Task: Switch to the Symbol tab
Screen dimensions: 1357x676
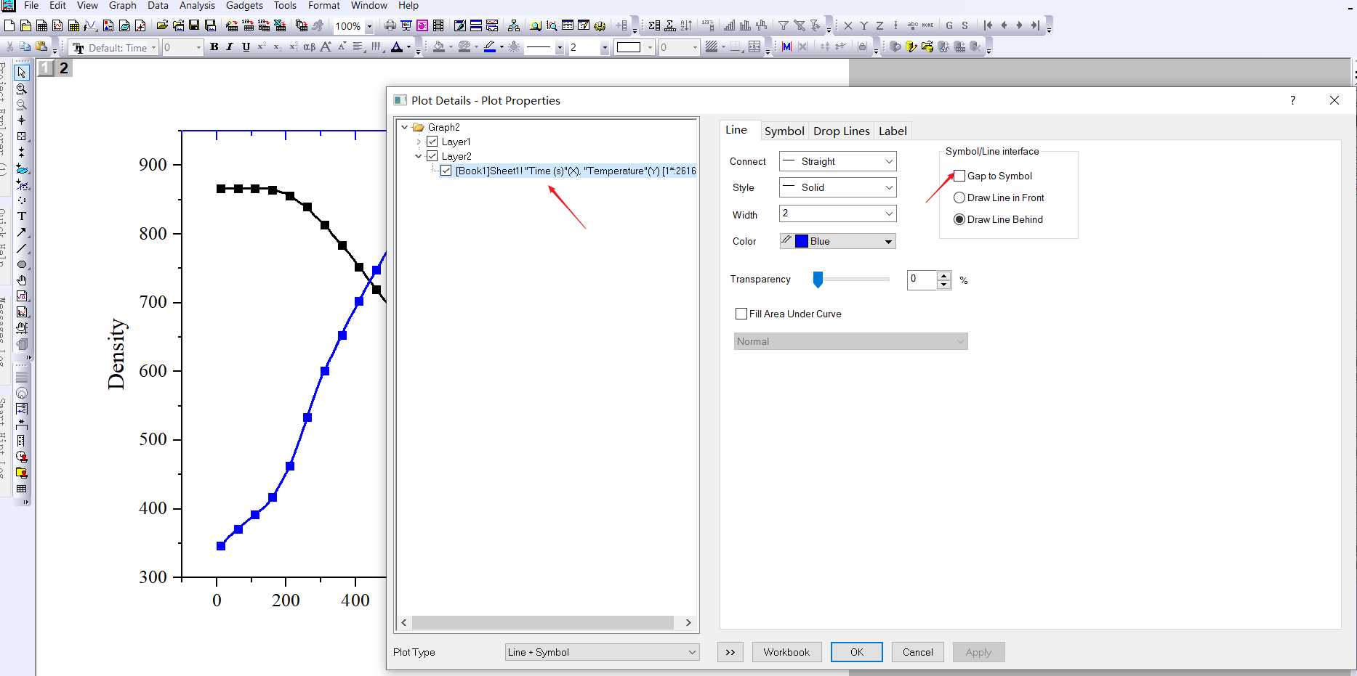Action: pyautogui.click(x=784, y=131)
